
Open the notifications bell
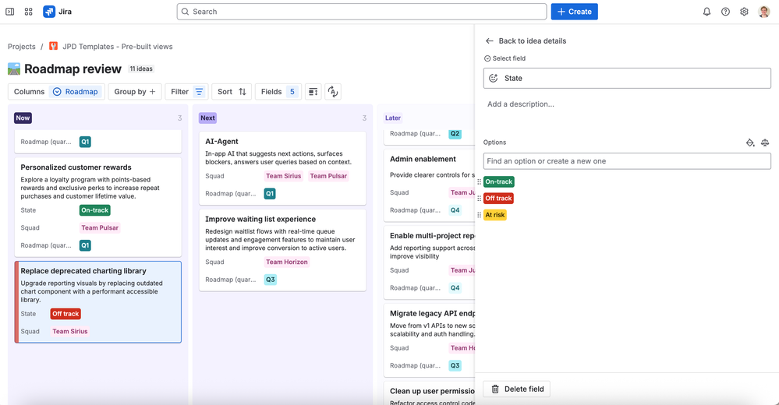click(x=706, y=12)
